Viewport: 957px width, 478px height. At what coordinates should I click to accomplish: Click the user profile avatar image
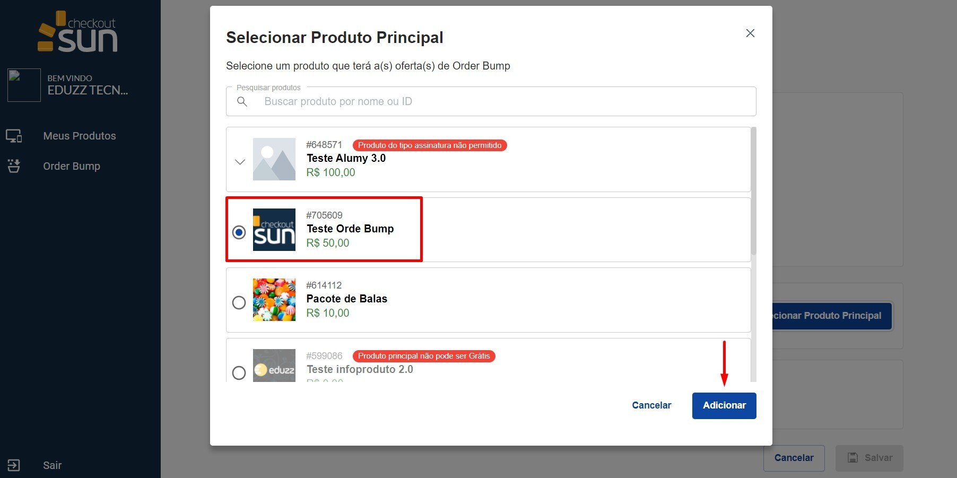tap(24, 85)
